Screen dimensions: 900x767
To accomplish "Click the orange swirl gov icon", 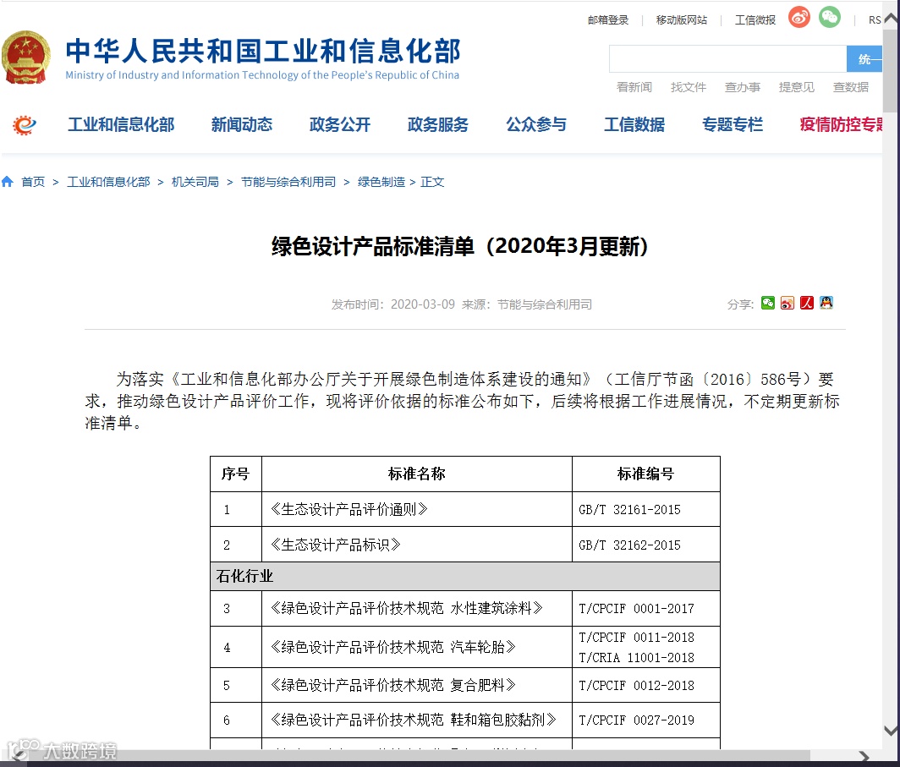I will coord(24,125).
